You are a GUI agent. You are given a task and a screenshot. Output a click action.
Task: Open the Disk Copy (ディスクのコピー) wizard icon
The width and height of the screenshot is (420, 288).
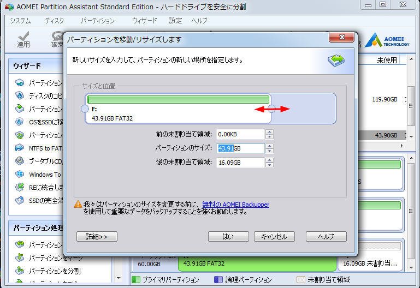pos(20,95)
